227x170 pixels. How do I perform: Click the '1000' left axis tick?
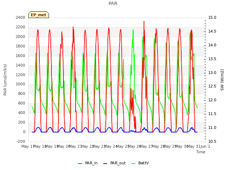(x=21, y=84)
